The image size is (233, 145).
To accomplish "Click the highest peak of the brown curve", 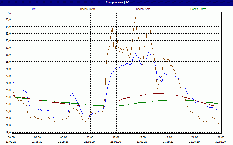I will click(x=135, y=17).
